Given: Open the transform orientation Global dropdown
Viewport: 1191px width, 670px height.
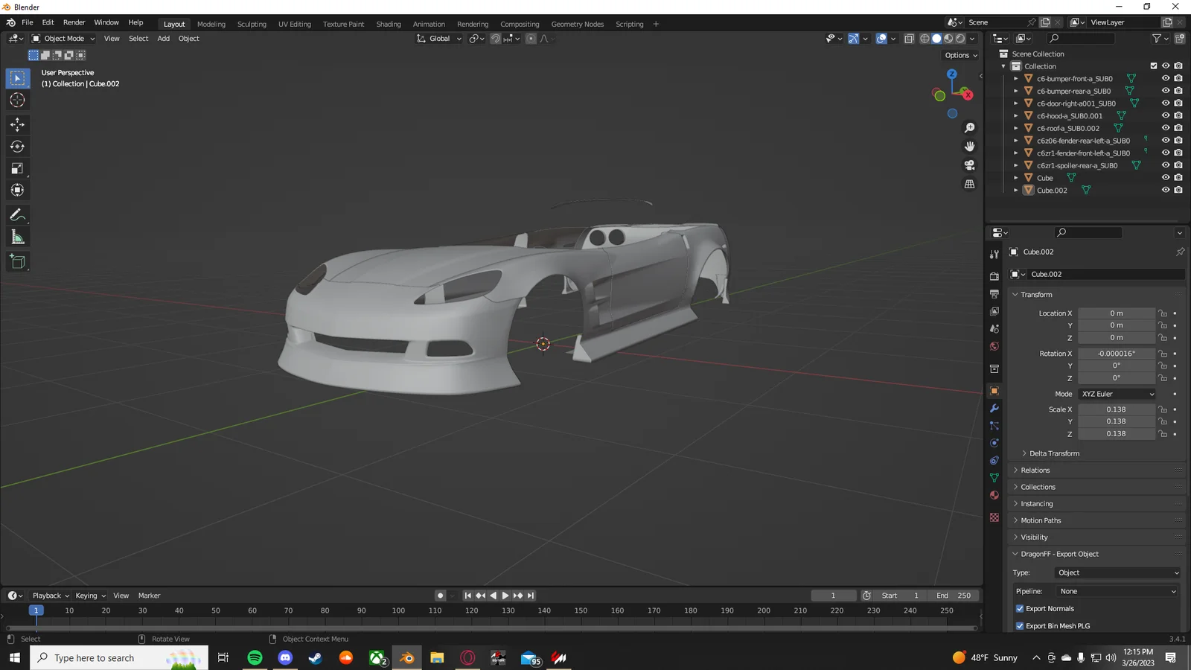Looking at the screenshot, I should pos(438,38).
